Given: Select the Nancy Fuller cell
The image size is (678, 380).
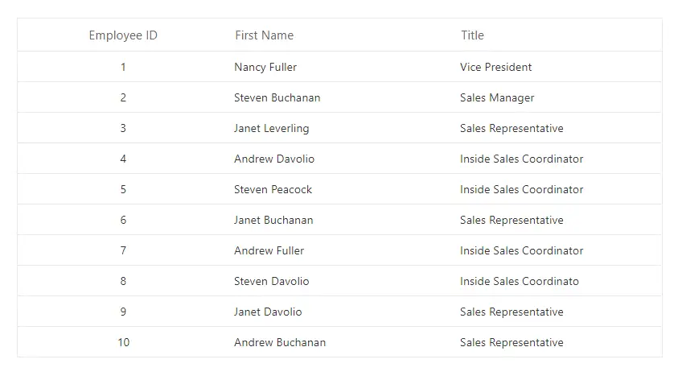Looking at the screenshot, I should 265,68.
